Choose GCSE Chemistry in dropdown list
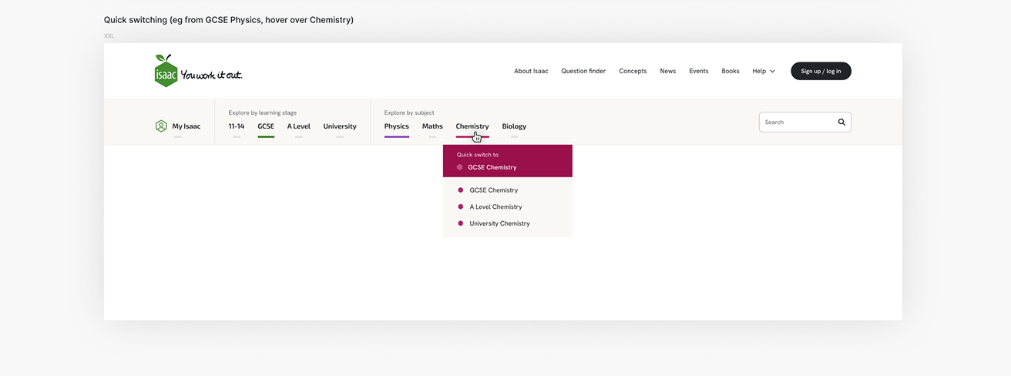 click(x=494, y=190)
